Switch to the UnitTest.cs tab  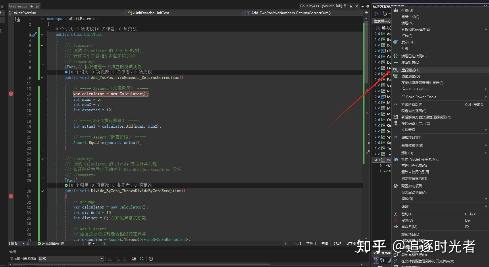(x=18, y=6)
